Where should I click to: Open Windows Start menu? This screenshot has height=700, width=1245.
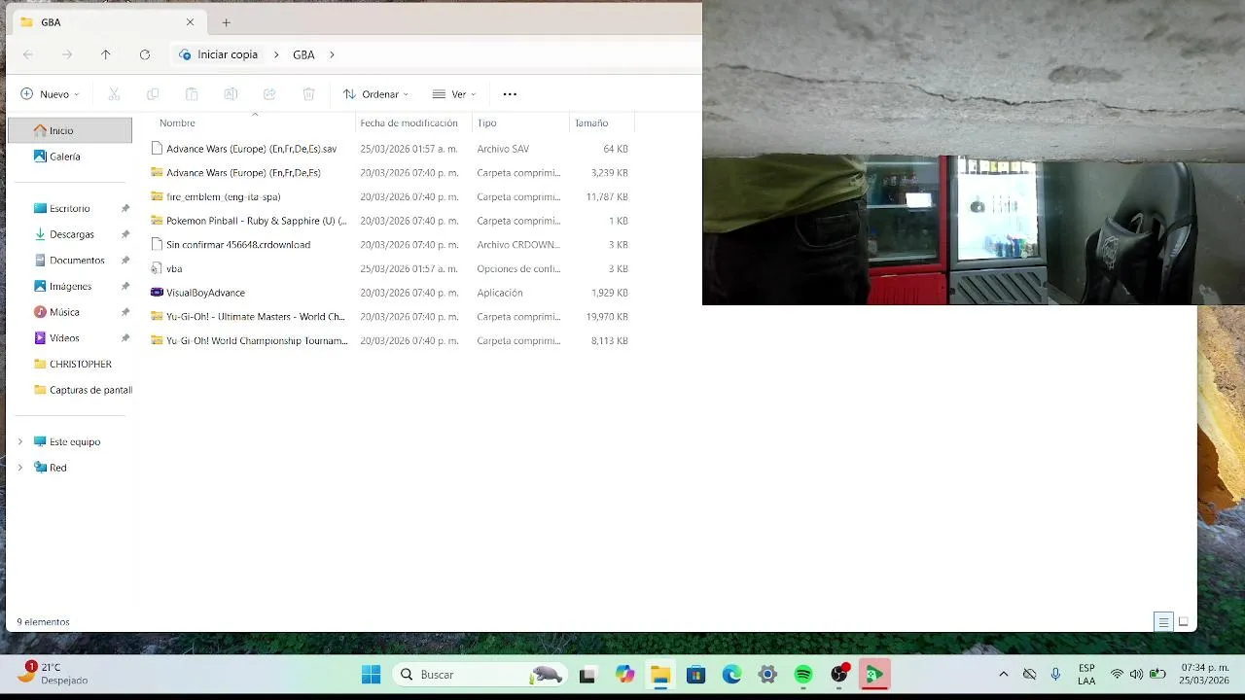click(371, 675)
